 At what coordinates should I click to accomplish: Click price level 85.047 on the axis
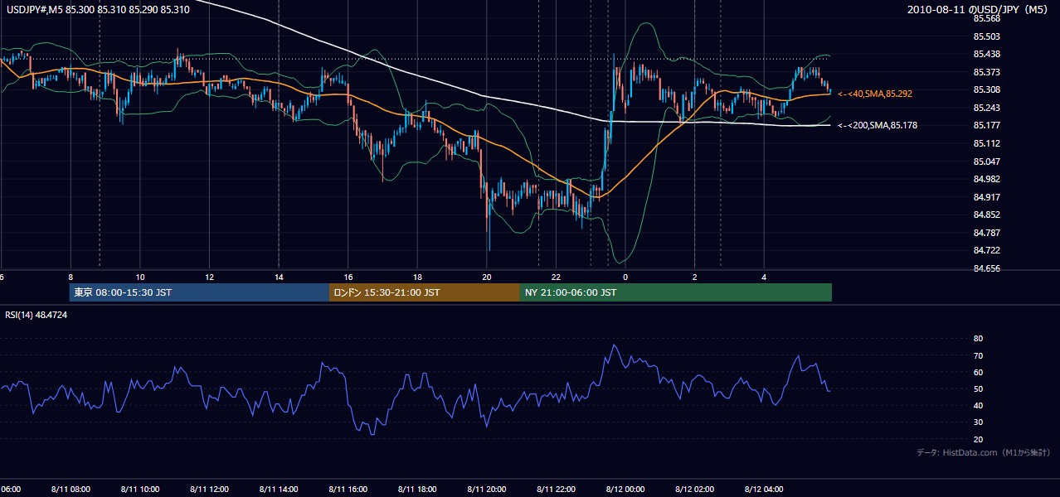click(x=987, y=161)
